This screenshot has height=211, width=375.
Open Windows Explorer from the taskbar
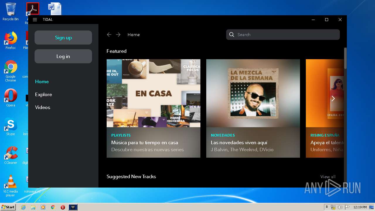[33, 207]
